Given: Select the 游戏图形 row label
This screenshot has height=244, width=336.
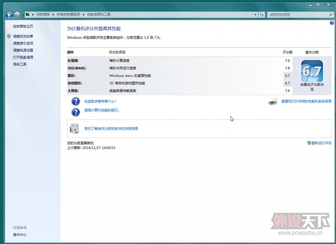Looking at the screenshot, I should pos(75,83).
